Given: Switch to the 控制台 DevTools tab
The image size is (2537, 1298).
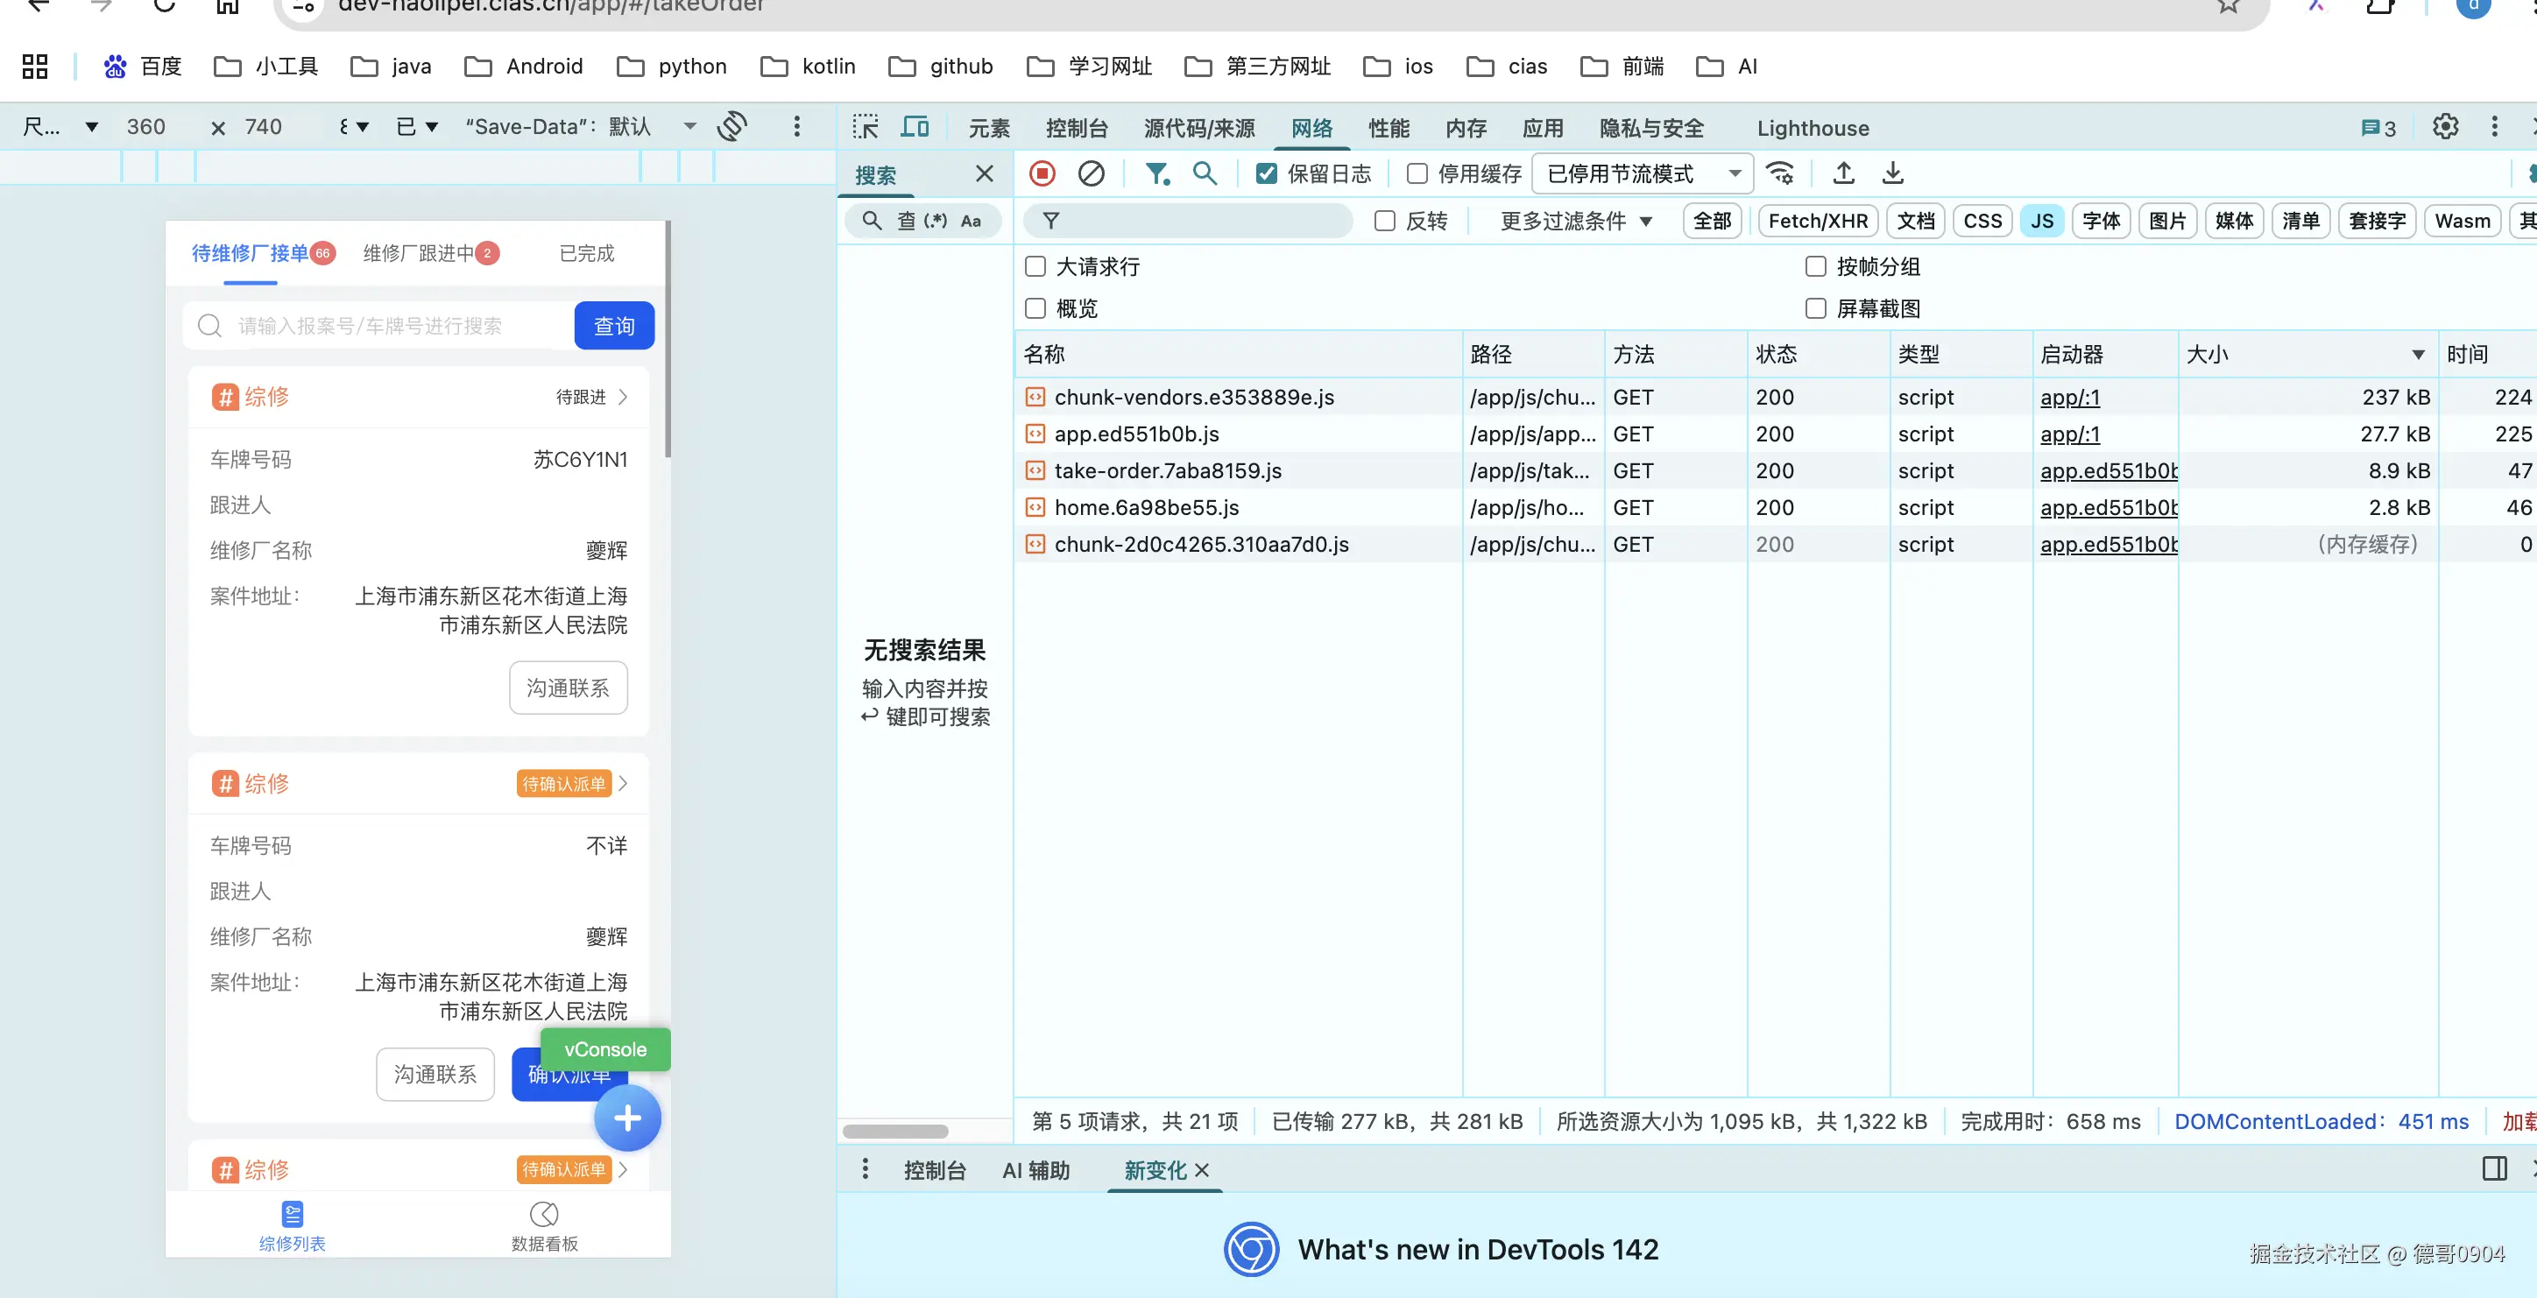Looking at the screenshot, I should coord(1077,128).
